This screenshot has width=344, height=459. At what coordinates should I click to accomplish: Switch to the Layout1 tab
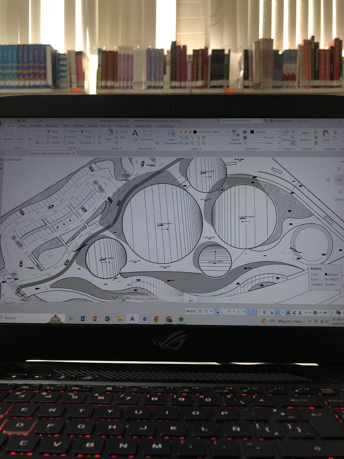(x=9, y=303)
